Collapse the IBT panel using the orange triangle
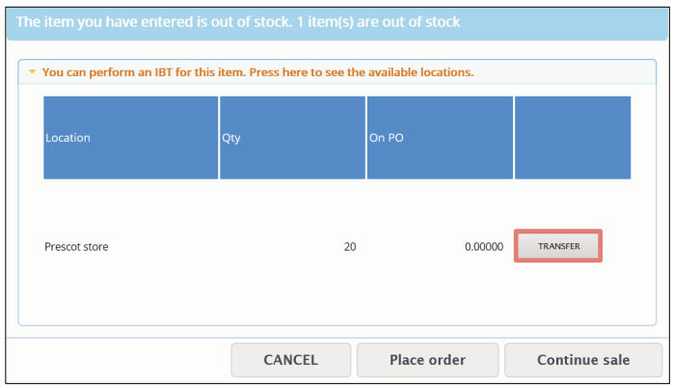This screenshot has height=388, width=673. [32, 72]
